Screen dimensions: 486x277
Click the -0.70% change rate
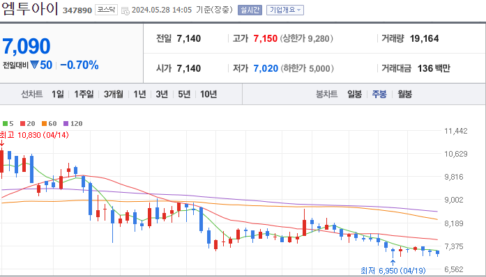pos(79,65)
